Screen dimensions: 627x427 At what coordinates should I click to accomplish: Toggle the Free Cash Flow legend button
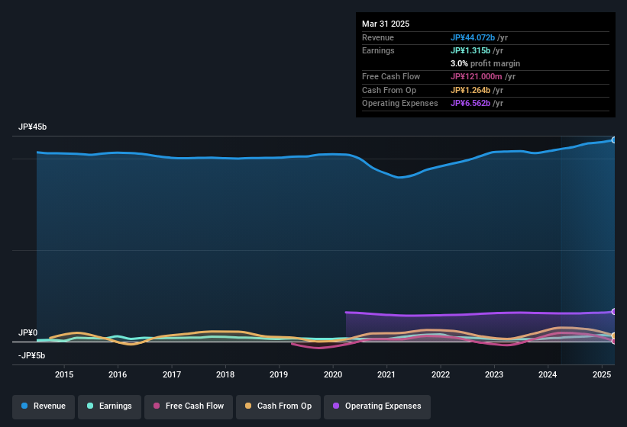pyautogui.click(x=189, y=406)
